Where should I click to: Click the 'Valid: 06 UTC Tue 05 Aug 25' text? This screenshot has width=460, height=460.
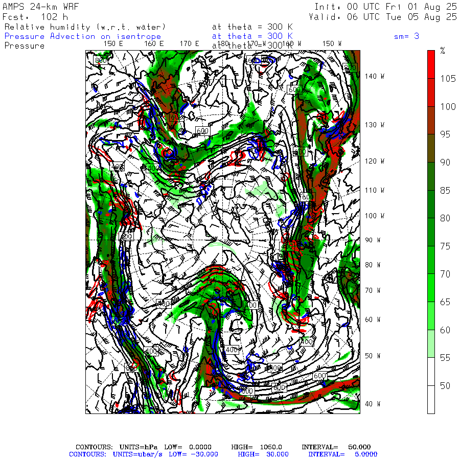[382, 17]
